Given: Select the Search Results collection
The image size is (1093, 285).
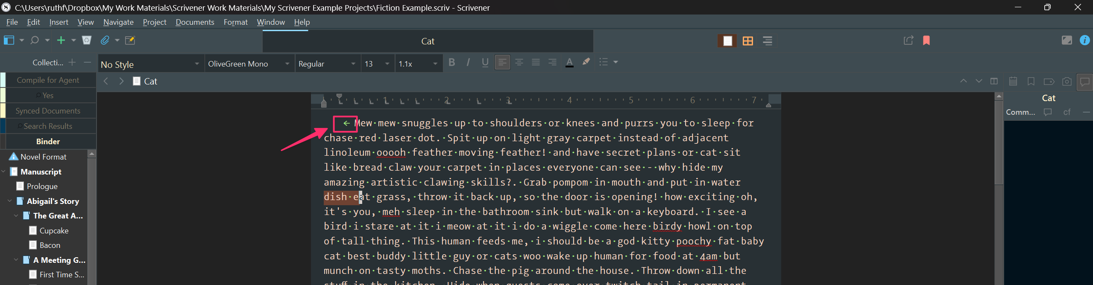Looking at the screenshot, I should pyautogui.click(x=48, y=126).
